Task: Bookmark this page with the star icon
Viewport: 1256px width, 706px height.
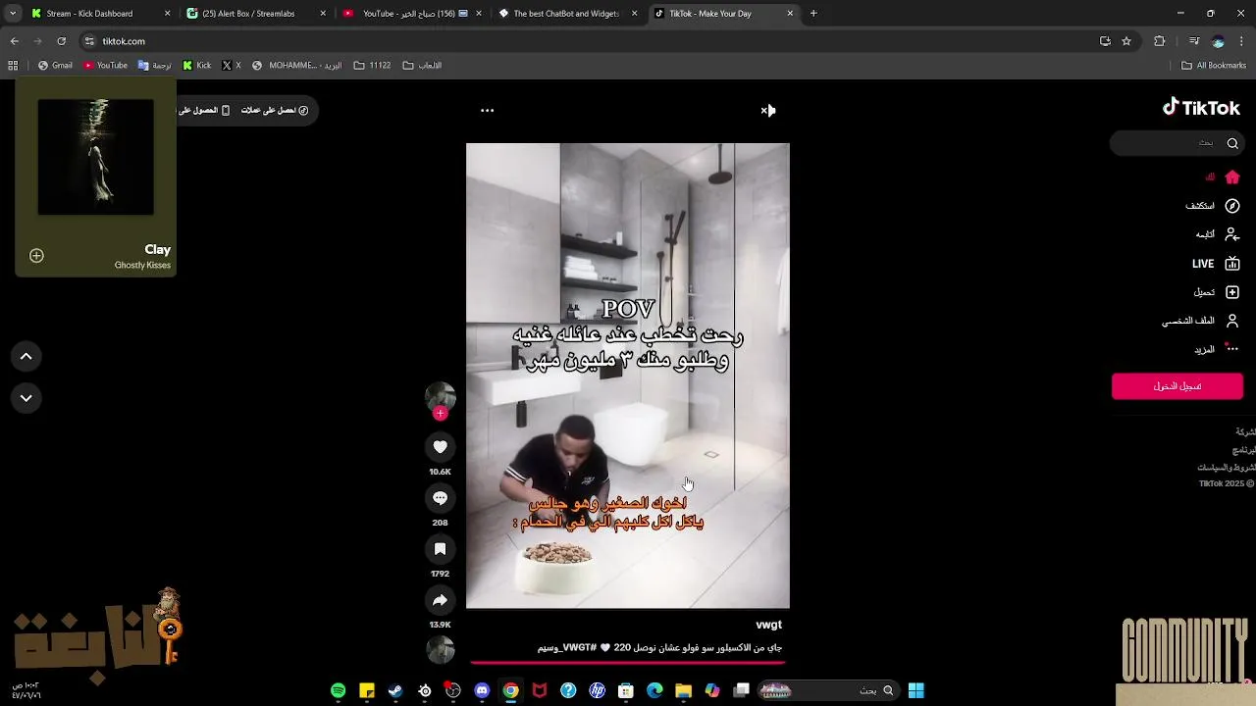Action: [1126, 41]
